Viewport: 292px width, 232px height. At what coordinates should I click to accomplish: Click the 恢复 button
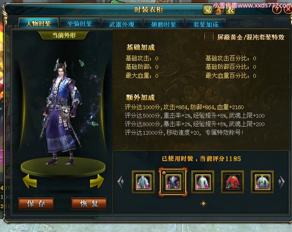click(89, 204)
